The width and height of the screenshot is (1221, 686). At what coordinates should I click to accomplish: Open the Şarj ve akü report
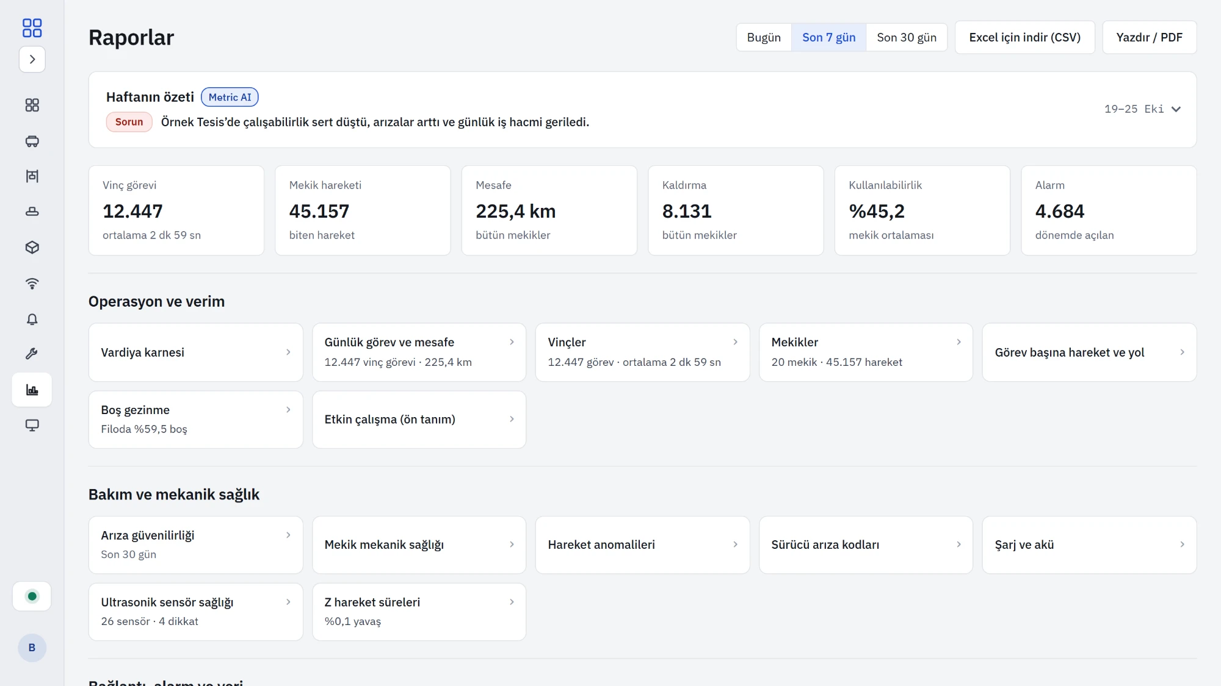tap(1089, 545)
